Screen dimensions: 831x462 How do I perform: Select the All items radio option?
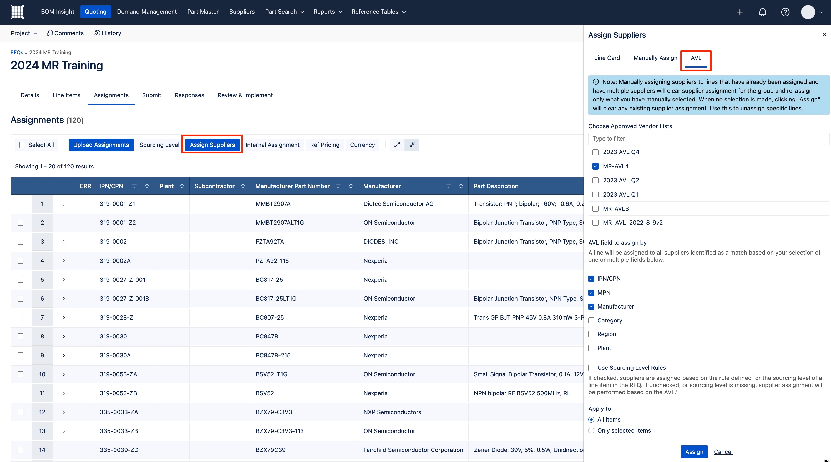[591, 419]
